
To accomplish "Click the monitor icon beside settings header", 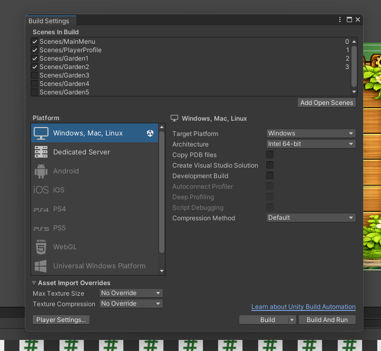I will click(174, 119).
